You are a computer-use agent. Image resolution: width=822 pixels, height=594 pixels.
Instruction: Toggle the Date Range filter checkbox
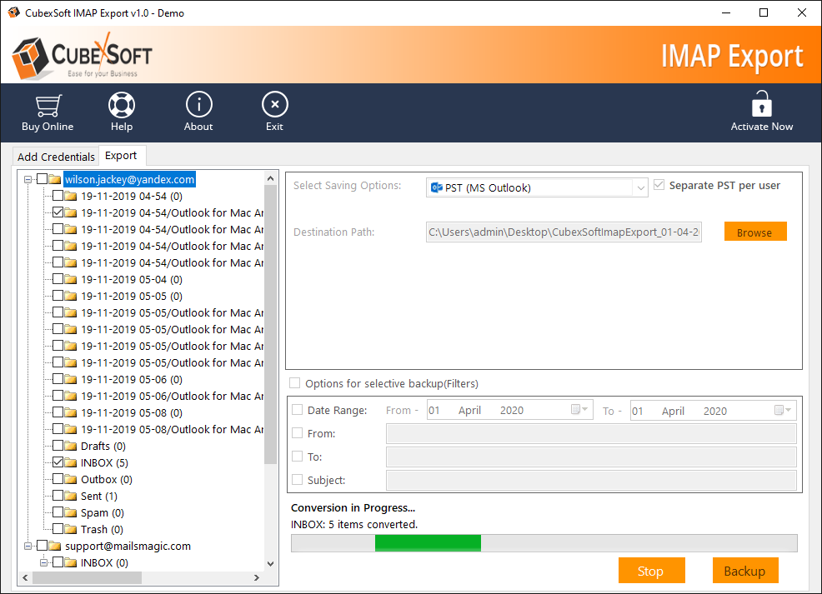tap(298, 410)
